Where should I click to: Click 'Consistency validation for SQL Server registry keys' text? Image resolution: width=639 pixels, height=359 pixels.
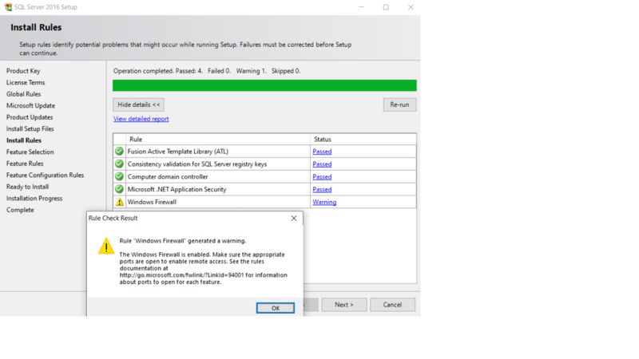(x=197, y=164)
